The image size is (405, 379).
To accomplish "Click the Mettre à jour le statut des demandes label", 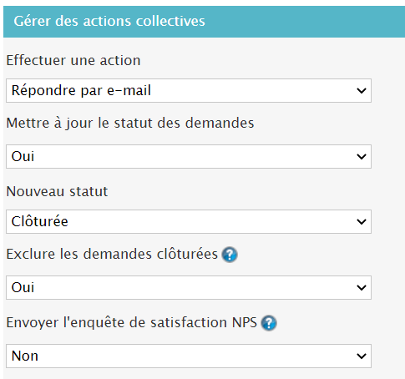I will point(130,123).
